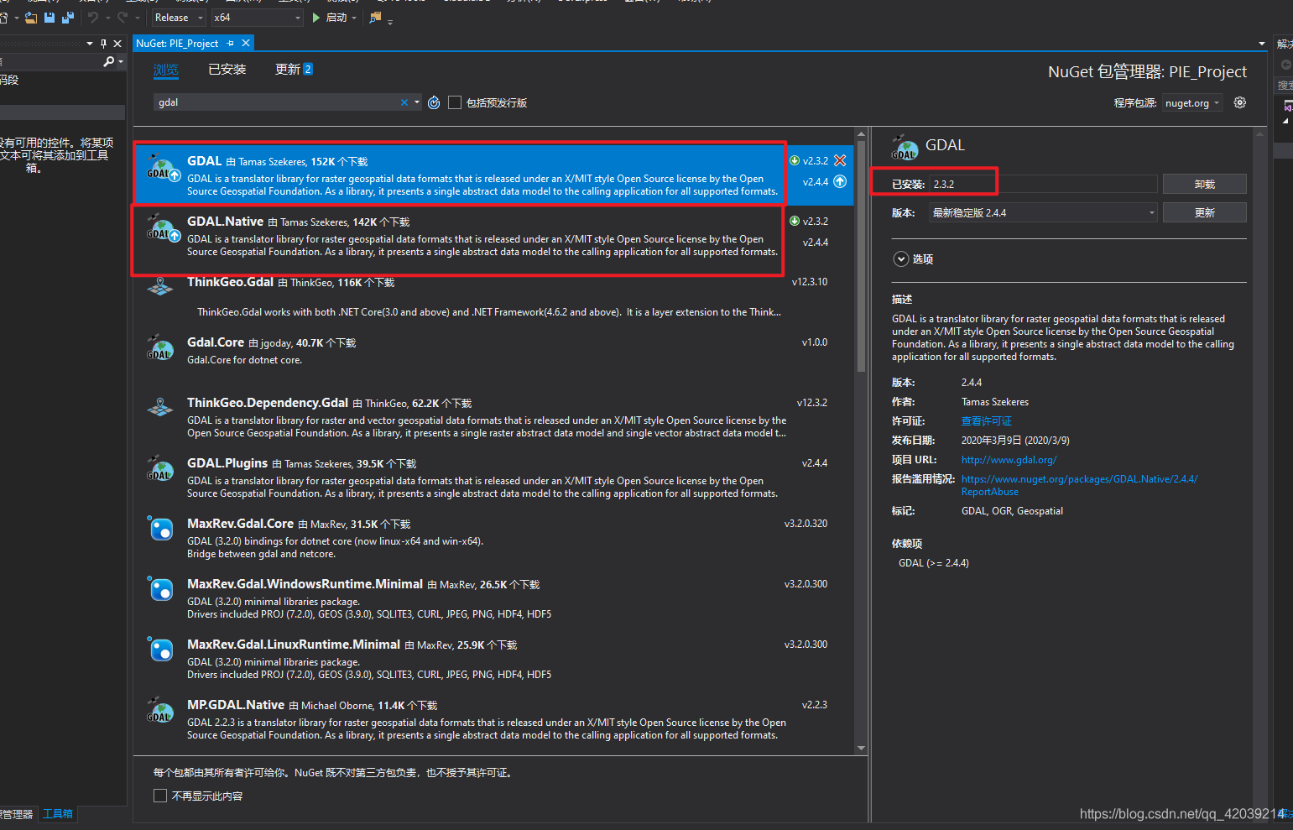Click the Undo arrow in toolbar
This screenshot has height=830, width=1293.
tap(93, 18)
